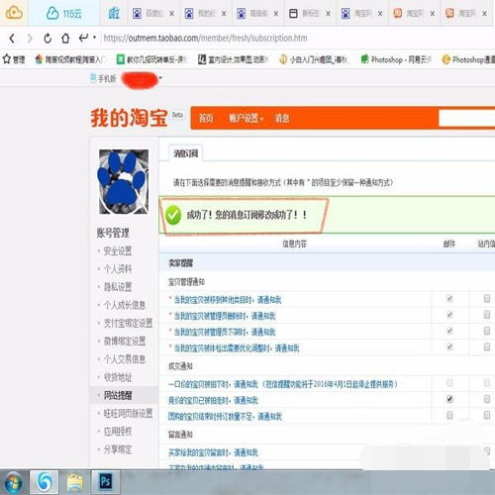Open the Windows Start button
Screen dimensions: 495x495
point(13,482)
